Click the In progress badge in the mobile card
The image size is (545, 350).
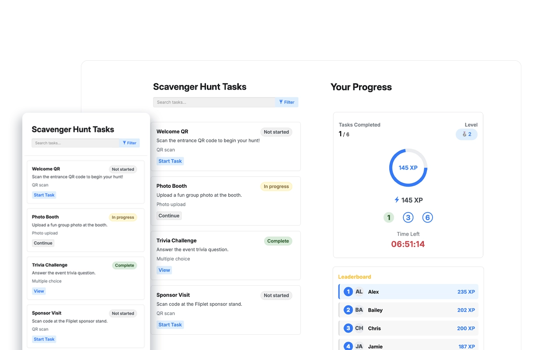[123, 217]
